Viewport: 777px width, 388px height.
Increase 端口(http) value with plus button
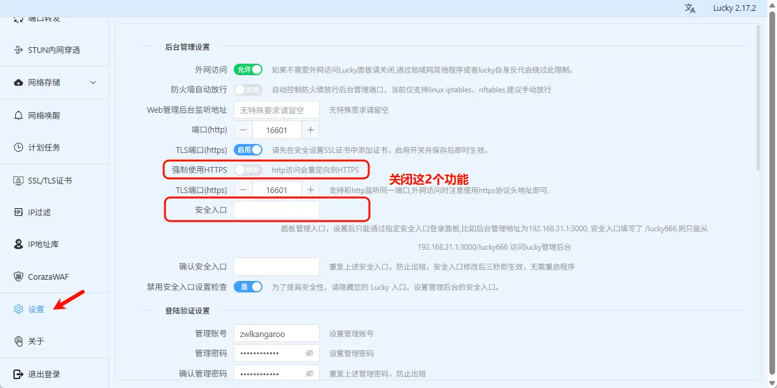point(311,130)
